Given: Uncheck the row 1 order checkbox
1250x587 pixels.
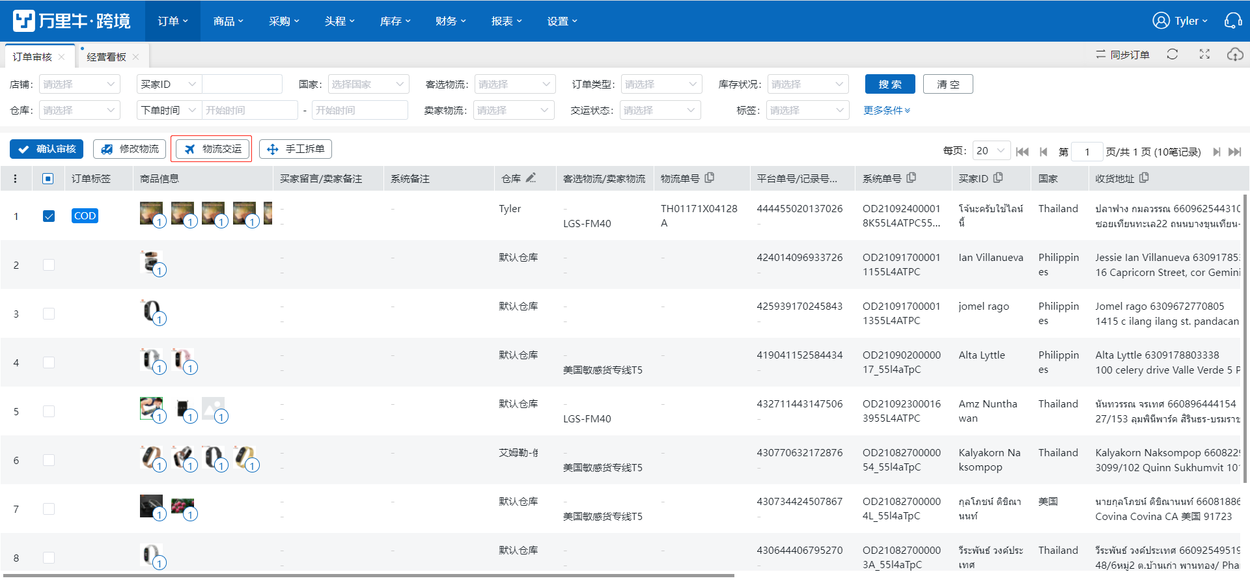Looking at the screenshot, I should pyautogui.click(x=49, y=216).
